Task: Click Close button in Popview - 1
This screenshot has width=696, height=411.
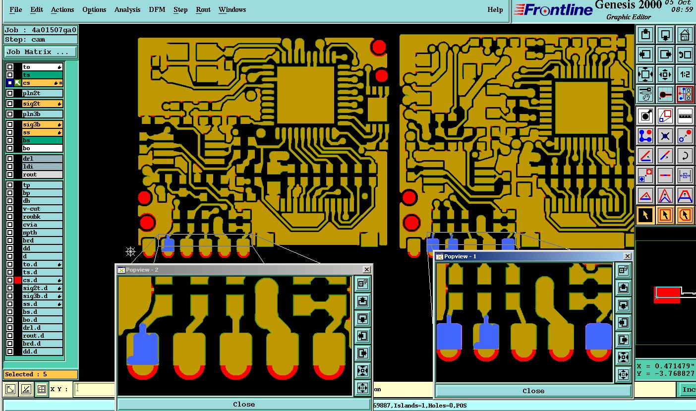Action: 533,391
